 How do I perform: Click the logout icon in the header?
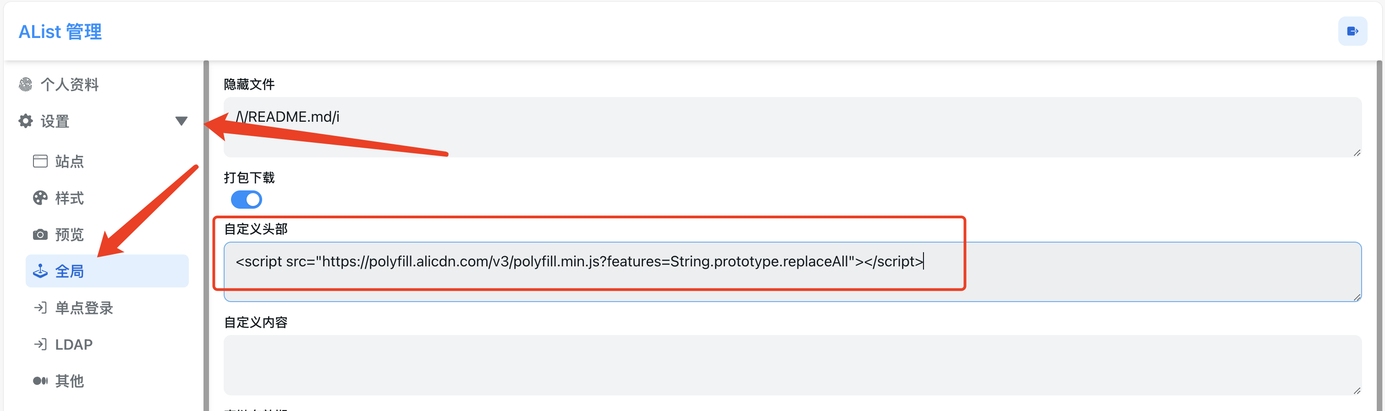pos(1352,31)
